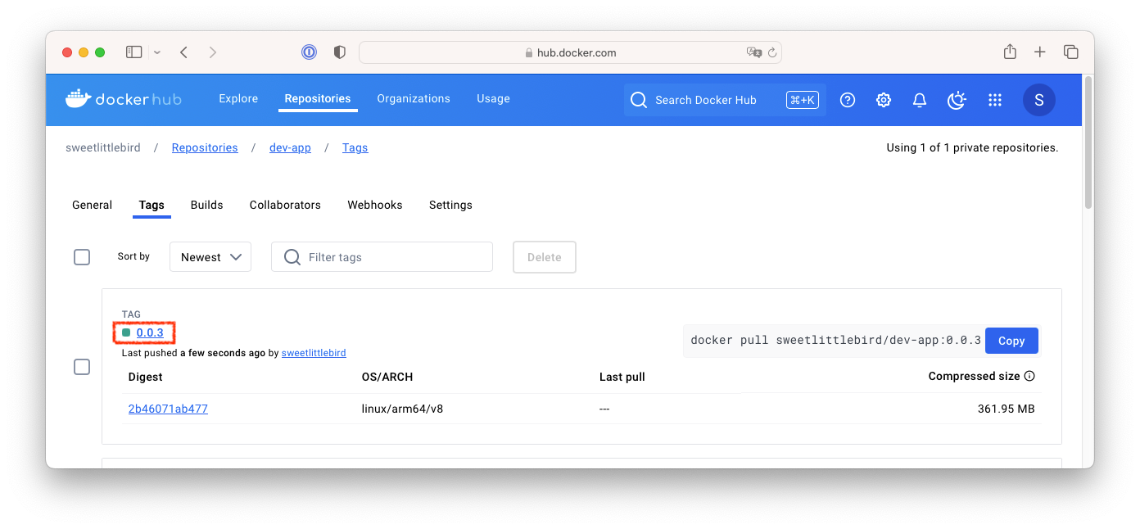
Task: Click the Copy pull command button
Action: point(1011,341)
